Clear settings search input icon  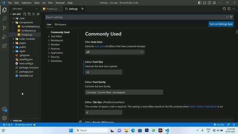click(x=227, y=17)
